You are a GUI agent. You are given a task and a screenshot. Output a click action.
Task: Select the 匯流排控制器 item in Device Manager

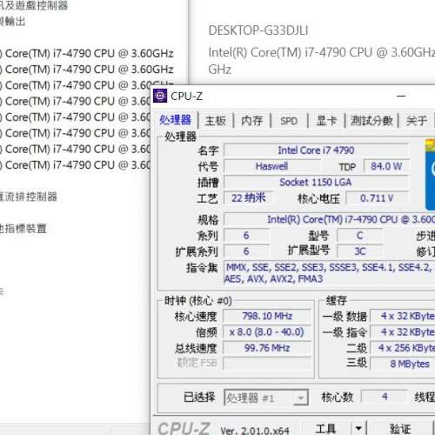[29, 197]
